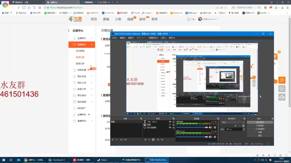Image resolution: width=291 pixels, height=163 pixels.
Task: Adjust the desktop audio volume slider in mixer
Action: (192, 128)
